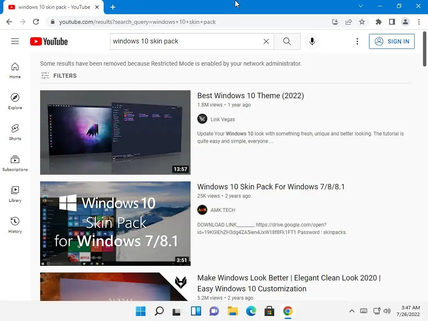Click the page vertical scrollbar

point(425,49)
